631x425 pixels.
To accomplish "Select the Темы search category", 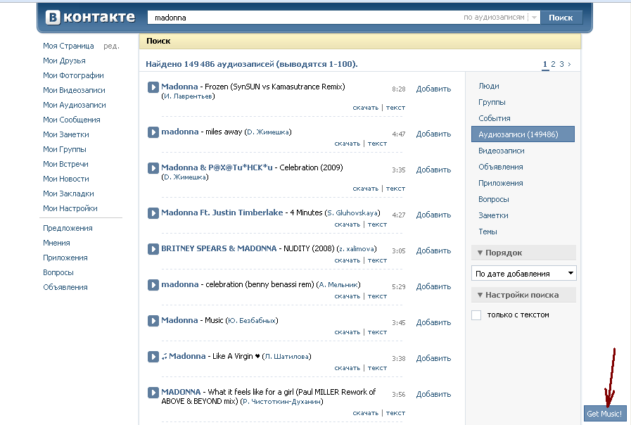I will pos(487,231).
